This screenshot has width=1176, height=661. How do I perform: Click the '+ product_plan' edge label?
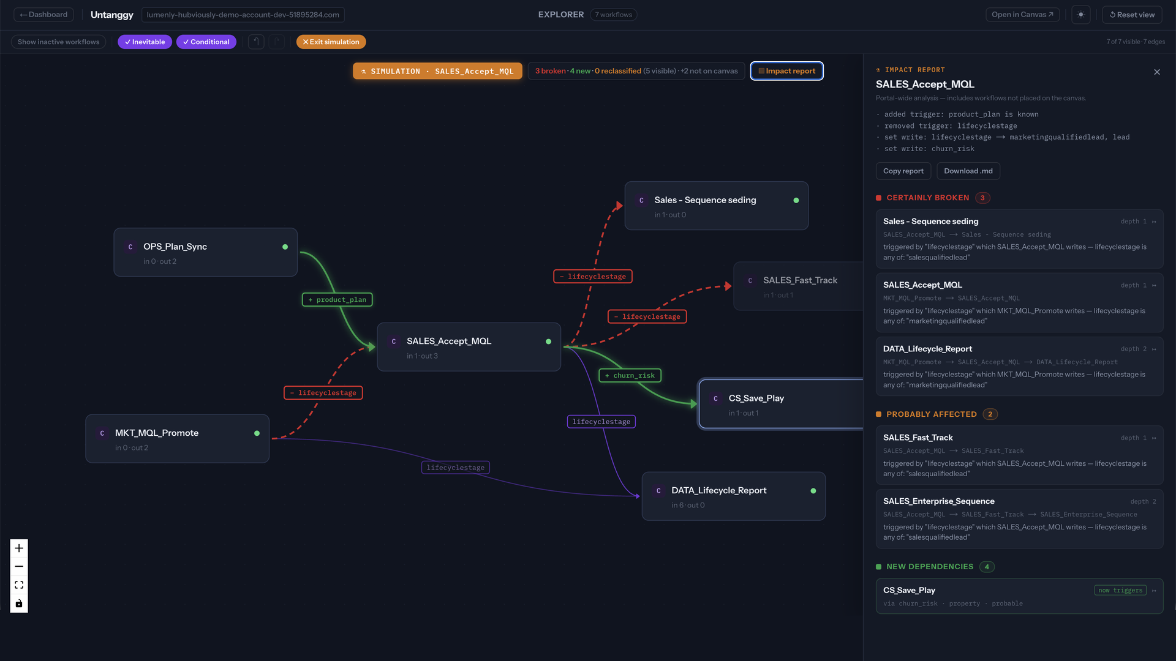click(x=337, y=300)
